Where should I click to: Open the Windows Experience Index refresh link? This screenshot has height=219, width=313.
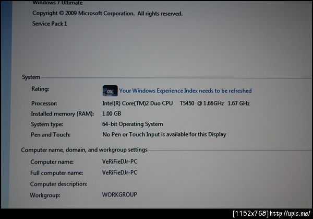185,91
